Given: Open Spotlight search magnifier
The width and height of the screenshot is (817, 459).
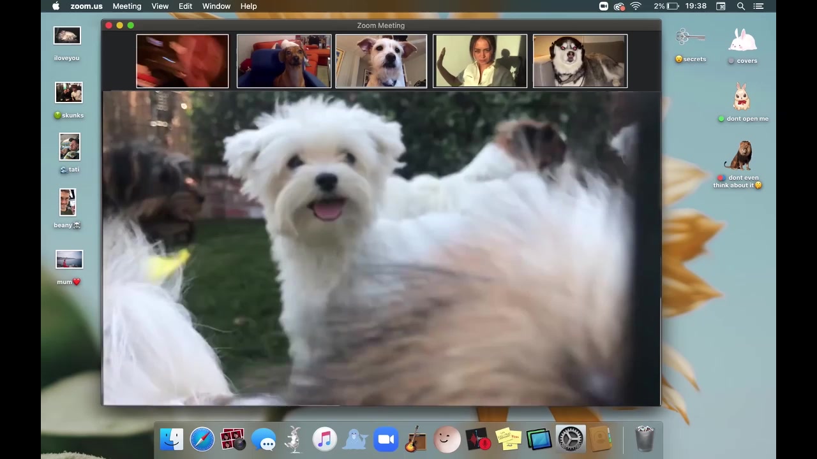Looking at the screenshot, I should pyautogui.click(x=741, y=6).
